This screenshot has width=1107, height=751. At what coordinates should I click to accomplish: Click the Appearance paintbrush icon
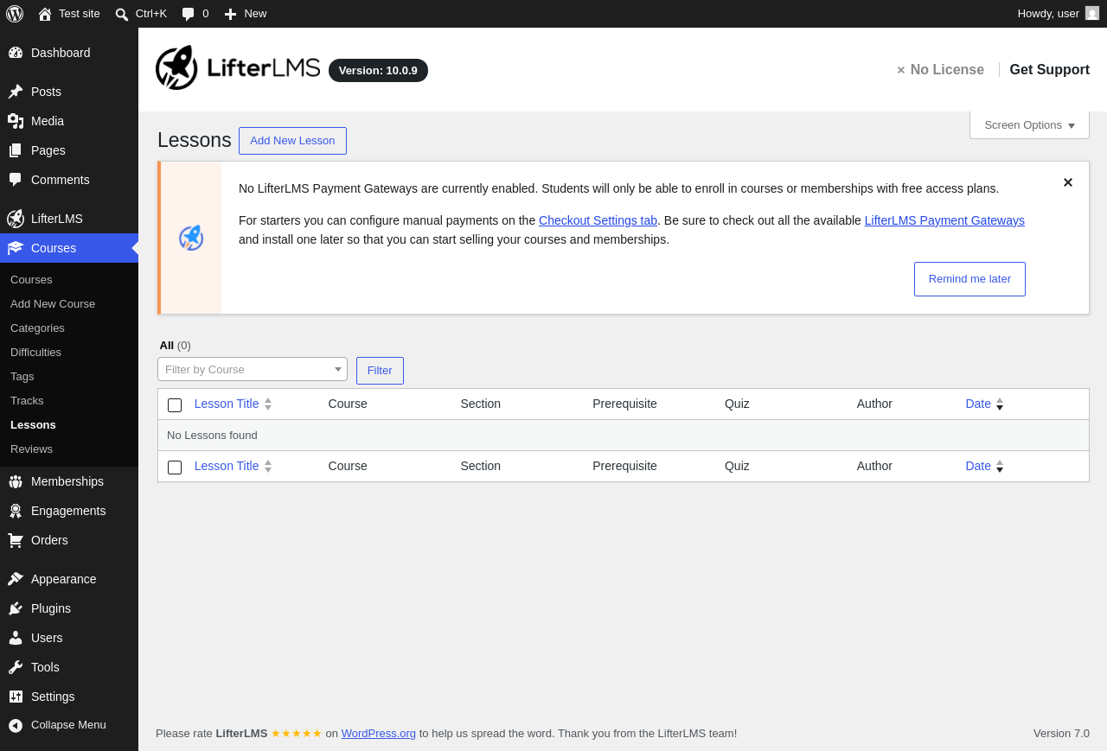point(16,579)
